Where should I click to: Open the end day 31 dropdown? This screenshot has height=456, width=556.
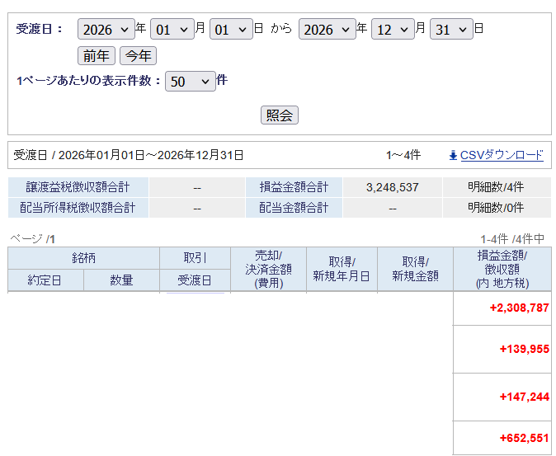click(451, 29)
